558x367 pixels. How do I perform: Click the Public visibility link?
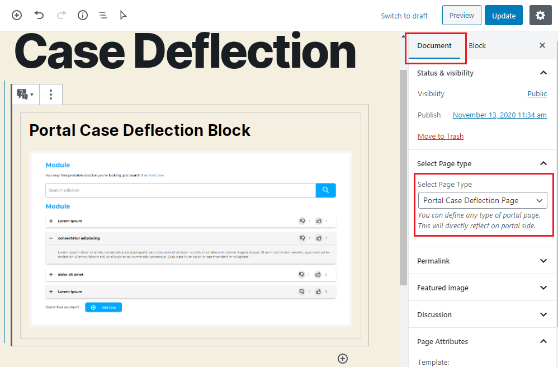(537, 94)
